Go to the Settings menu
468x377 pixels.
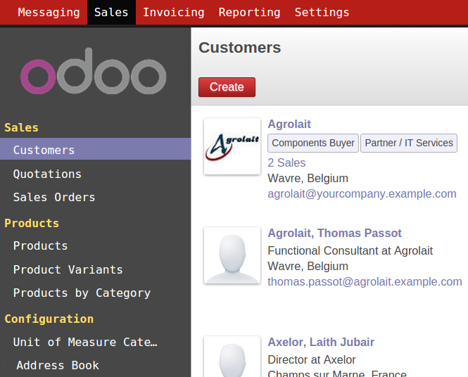(x=322, y=12)
